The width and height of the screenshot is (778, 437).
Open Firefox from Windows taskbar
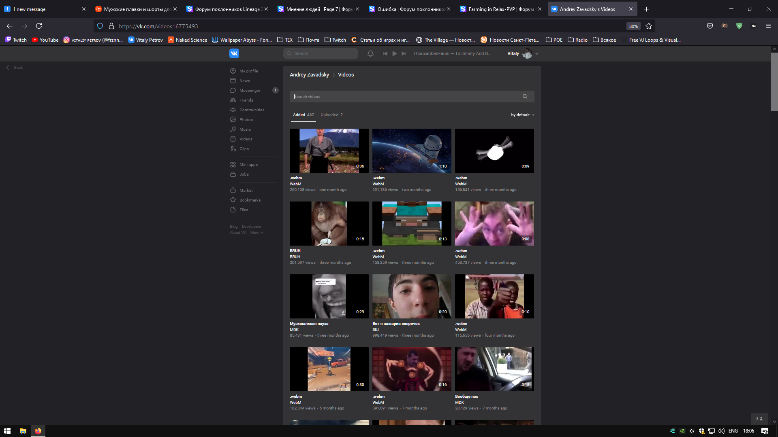tap(38, 431)
